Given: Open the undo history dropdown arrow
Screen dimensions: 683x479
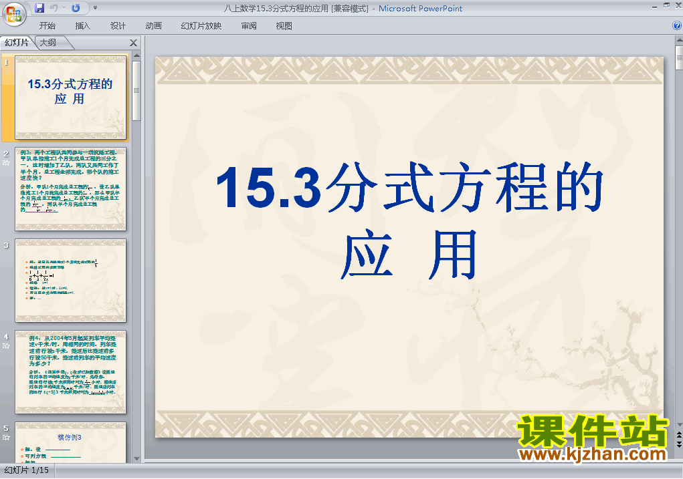Looking at the screenshot, I should click(64, 8).
